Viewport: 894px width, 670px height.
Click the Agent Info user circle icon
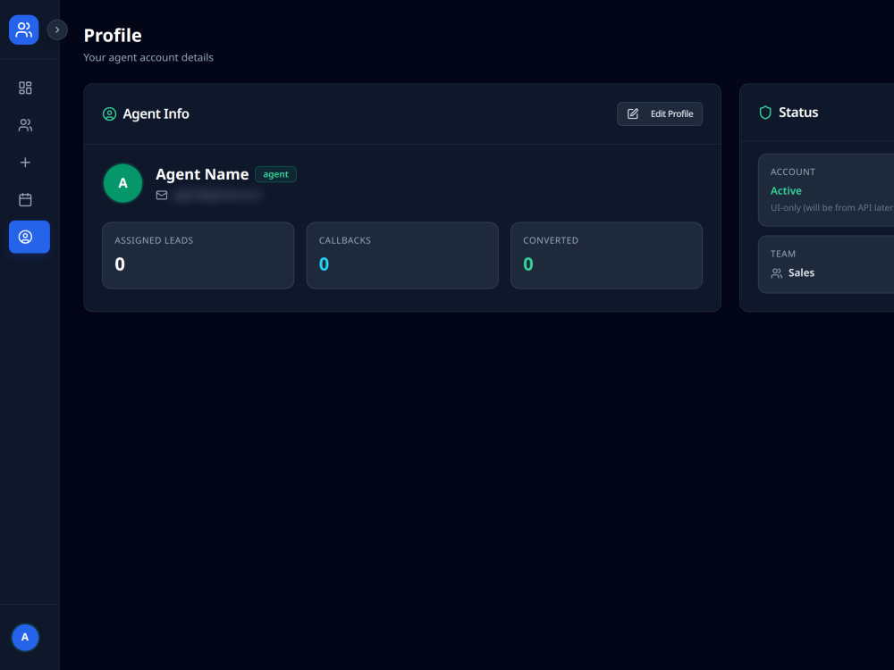coord(109,114)
